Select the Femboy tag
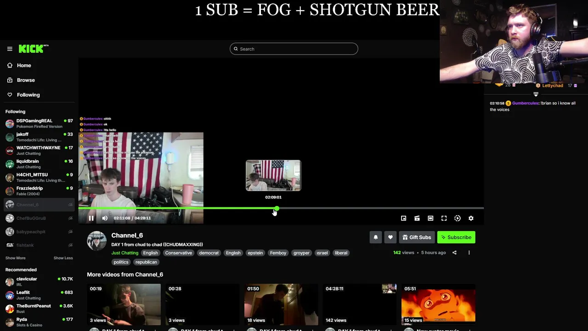Image resolution: width=588 pixels, height=331 pixels. pos(278,253)
